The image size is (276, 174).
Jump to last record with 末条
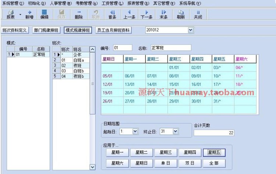click(163, 14)
